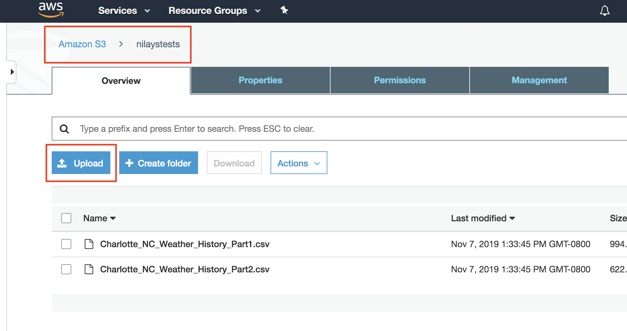Switch to the Permissions tab
Image resolution: width=627 pixels, height=331 pixels.
tap(400, 80)
